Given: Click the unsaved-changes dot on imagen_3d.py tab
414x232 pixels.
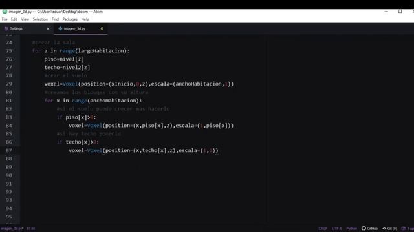Looking at the screenshot, I should click(102, 28).
